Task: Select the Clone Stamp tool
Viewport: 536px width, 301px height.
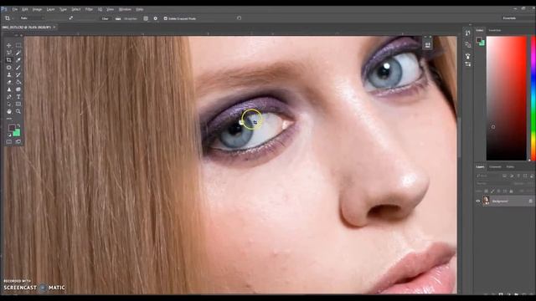Action: [9, 74]
